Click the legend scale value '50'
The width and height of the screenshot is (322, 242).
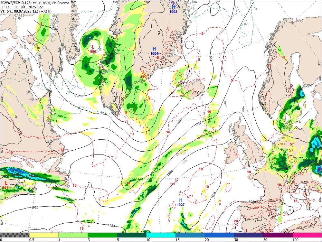[265, 240]
